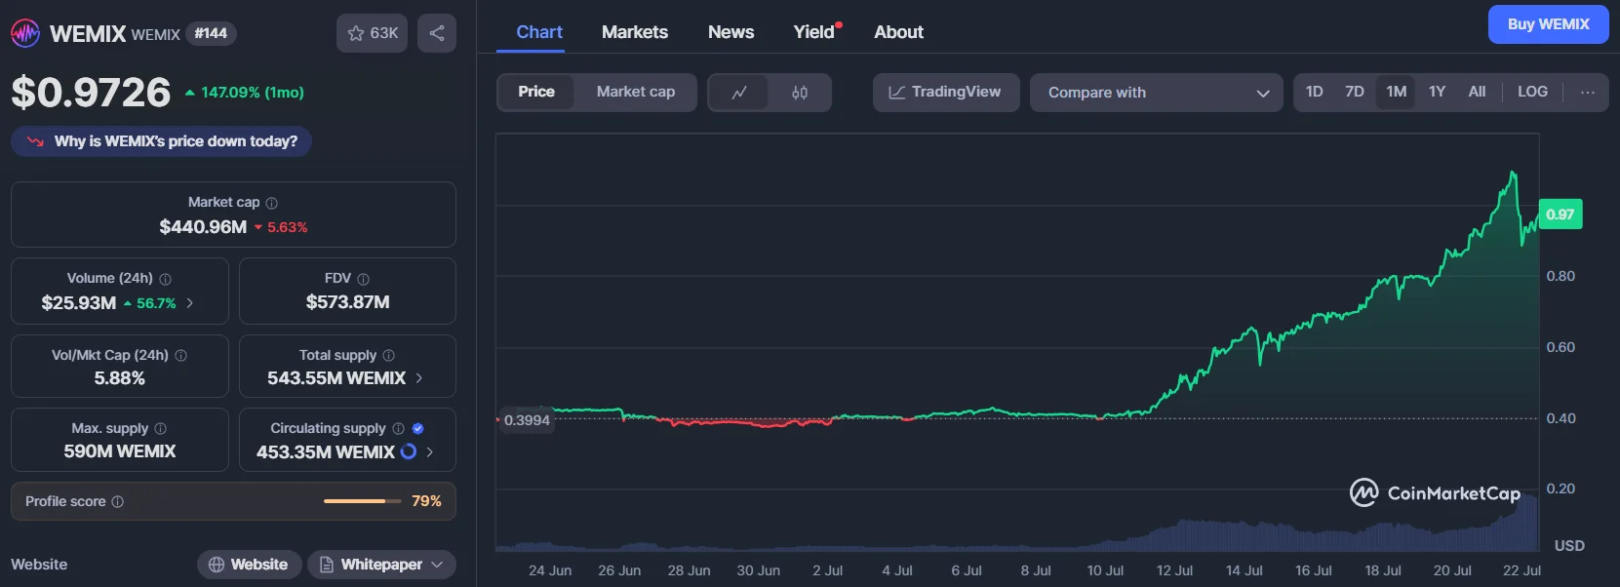Toggle Market cap chart view
This screenshot has width=1620, height=587.
click(x=636, y=92)
